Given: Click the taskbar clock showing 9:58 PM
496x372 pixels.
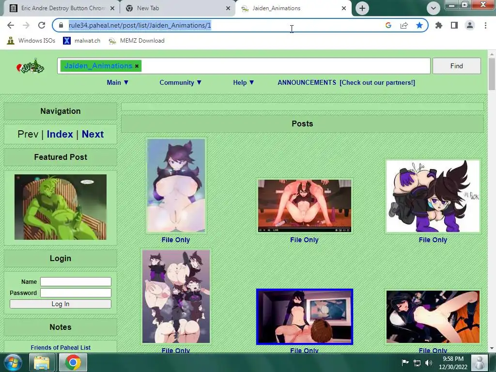Looking at the screenshot, I should 453,363.
